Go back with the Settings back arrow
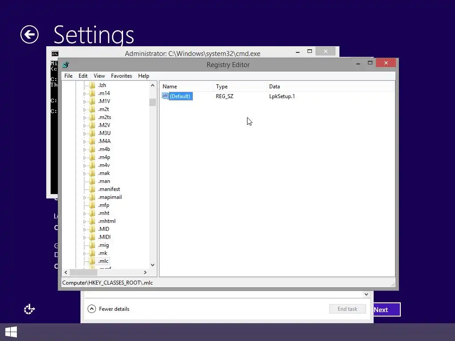This screenshot has width=455, height=341. click(29, 35)
